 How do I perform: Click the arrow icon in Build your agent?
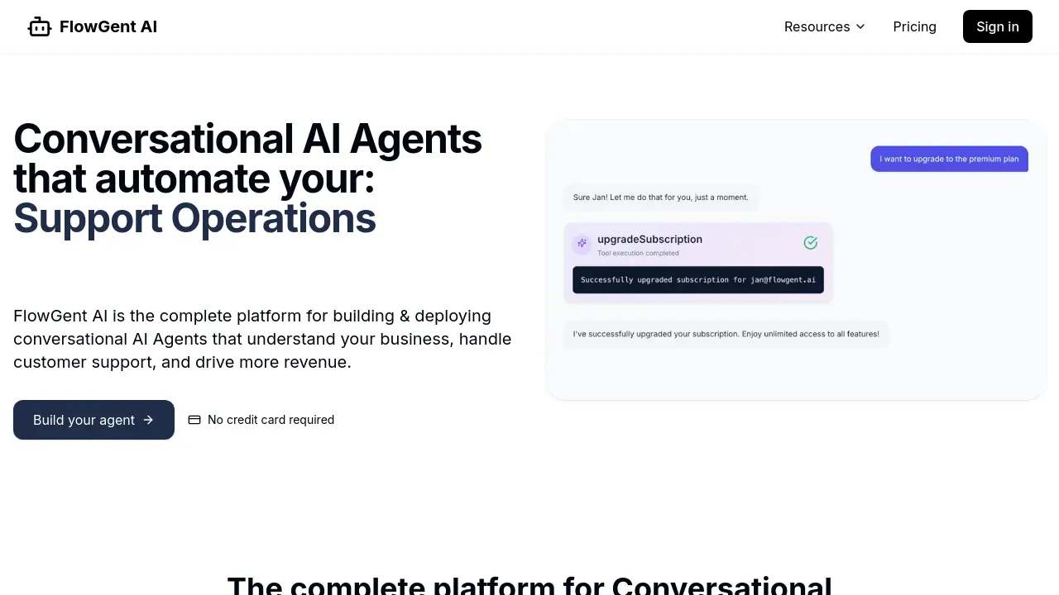[148, 420]
